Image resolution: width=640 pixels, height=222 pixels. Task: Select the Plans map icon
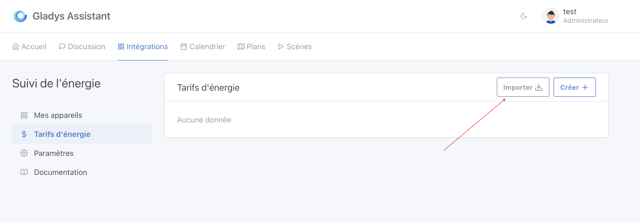240,46
